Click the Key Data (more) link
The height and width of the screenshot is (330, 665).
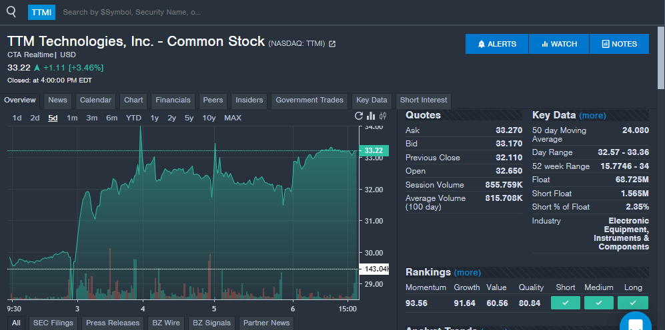(592, 116)
